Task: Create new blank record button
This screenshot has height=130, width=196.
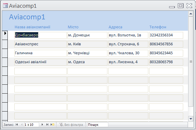Action: click(x=53, y=125)
